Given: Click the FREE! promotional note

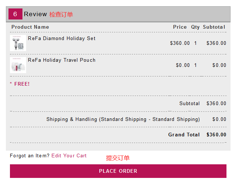Looking at the screenshot, I should coord(20,84).
